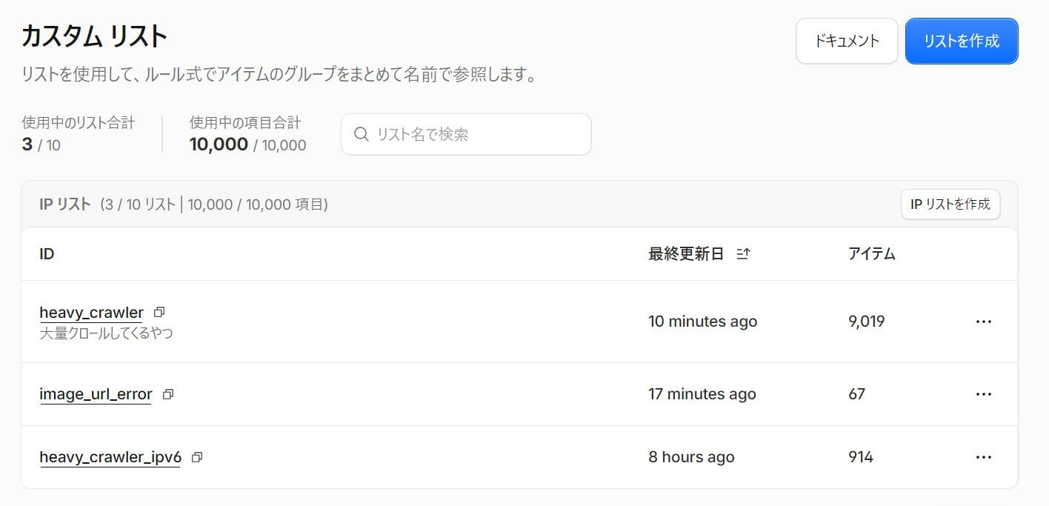Open the ドキュメント page

tap(847, 41)
